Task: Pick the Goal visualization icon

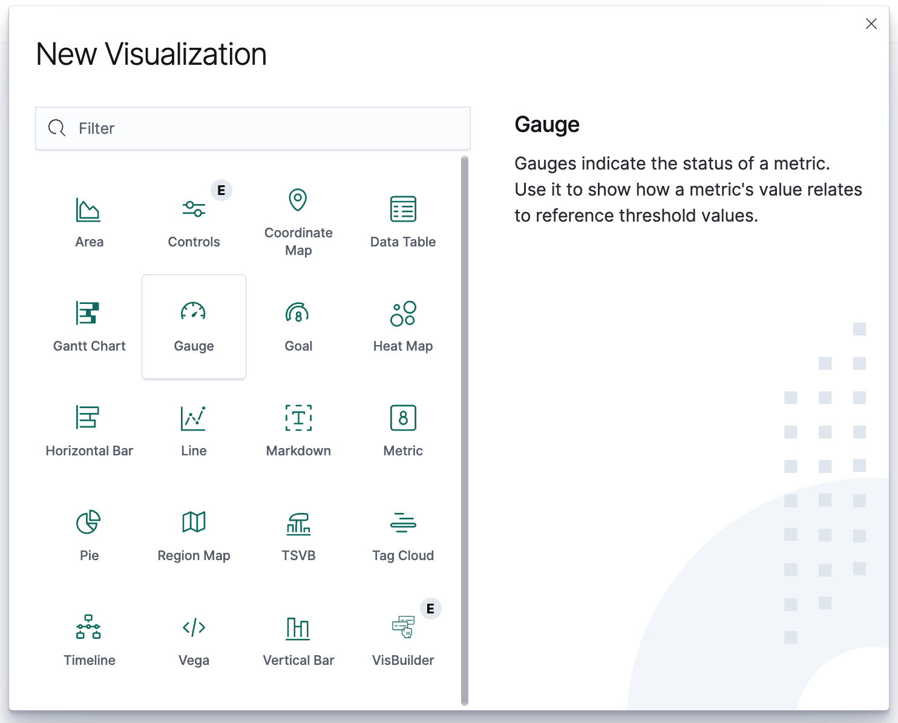Action: [298, 314]
